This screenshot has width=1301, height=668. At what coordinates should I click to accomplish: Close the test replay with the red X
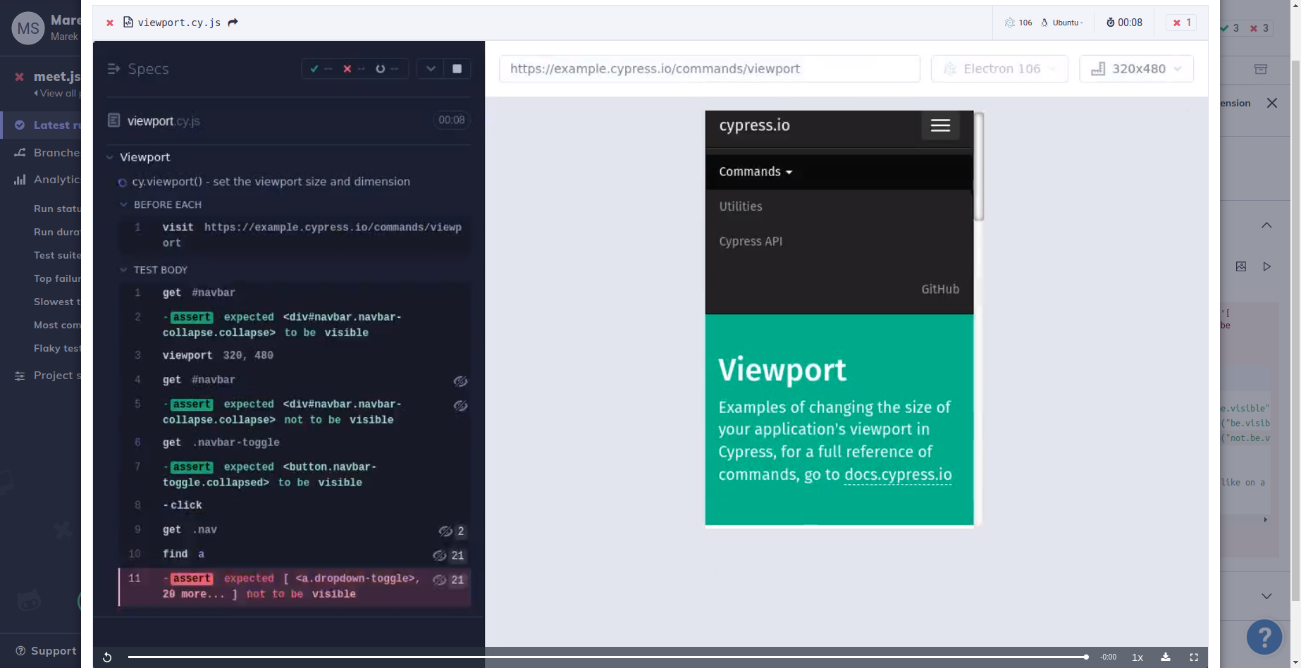pyautogui.click(x=110, y=23)
